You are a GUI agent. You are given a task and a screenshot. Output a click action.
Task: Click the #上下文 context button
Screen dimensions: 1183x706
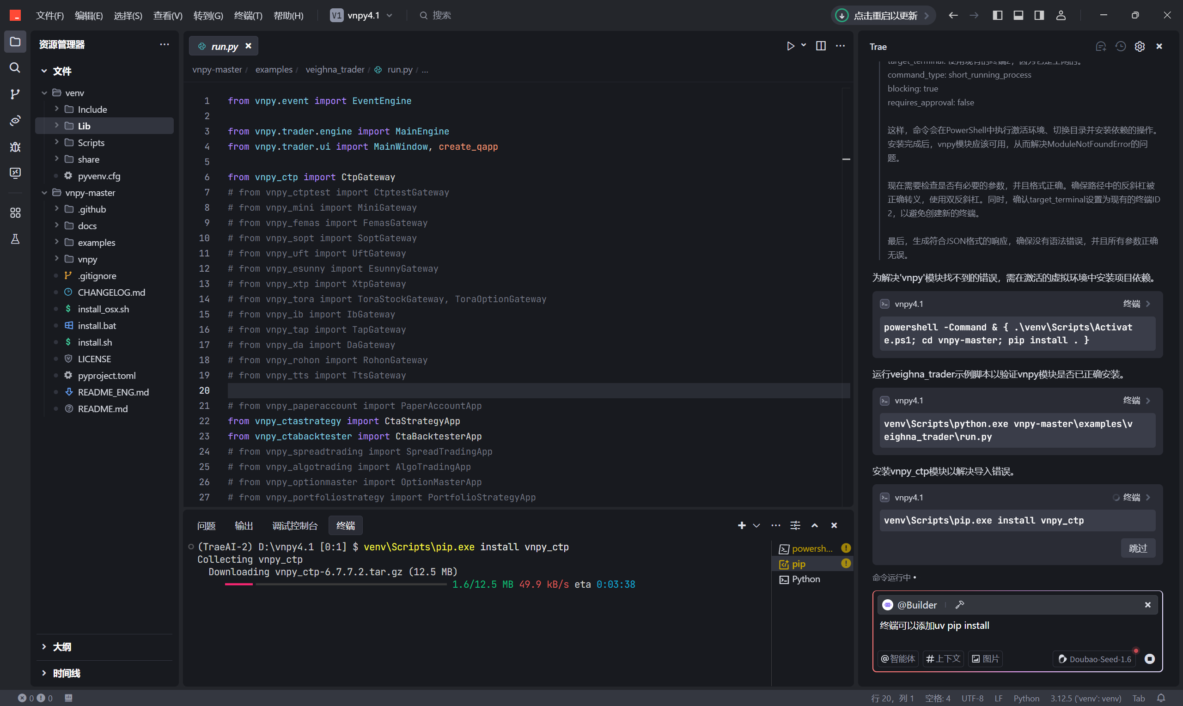coord(943,659)
